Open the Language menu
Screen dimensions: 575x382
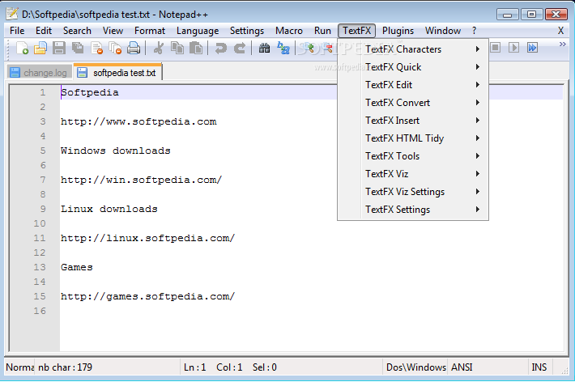coord(198,31)
